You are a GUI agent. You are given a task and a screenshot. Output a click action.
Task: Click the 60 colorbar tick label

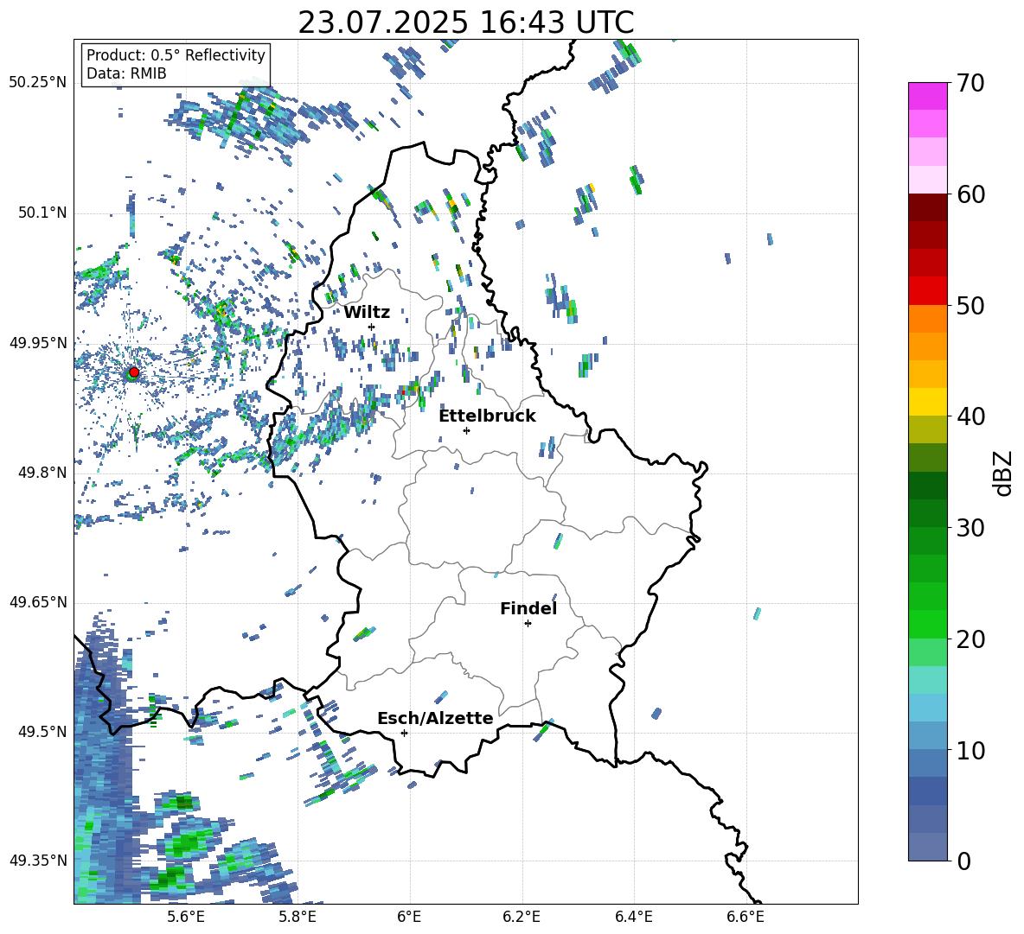[970, 194]
